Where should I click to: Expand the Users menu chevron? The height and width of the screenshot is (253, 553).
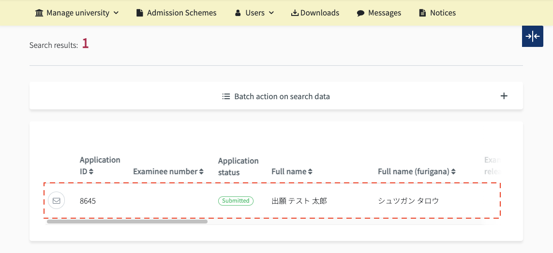[271, 13]
